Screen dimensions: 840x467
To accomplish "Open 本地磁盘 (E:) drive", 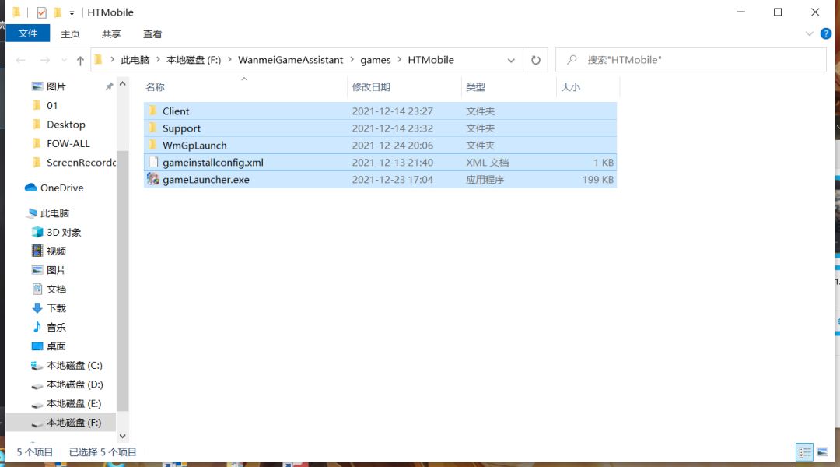I will (x=73, y=404).
